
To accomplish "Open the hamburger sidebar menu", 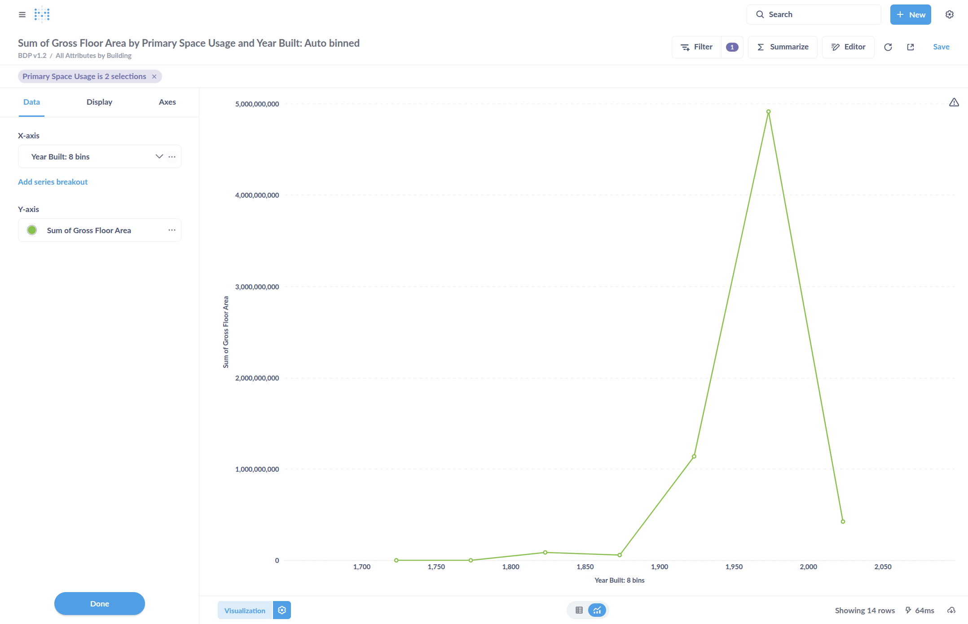I will 22,14.
